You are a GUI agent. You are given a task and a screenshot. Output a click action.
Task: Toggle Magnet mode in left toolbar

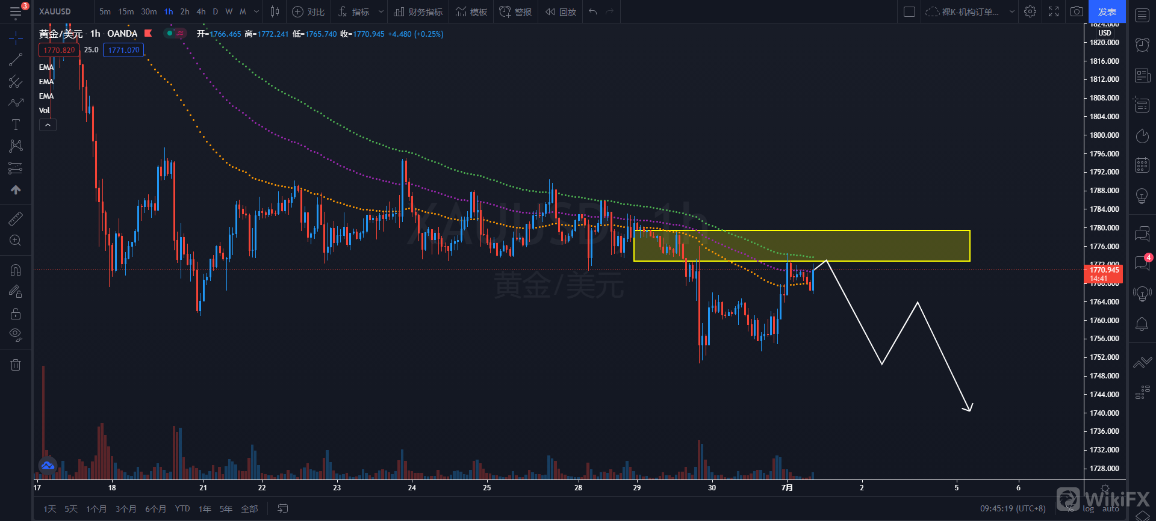coord(16,270)
